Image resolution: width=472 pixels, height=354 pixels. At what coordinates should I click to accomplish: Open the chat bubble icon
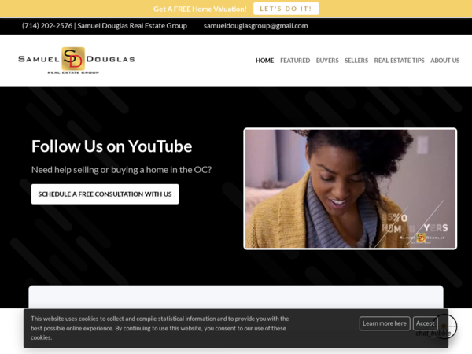(446, 327)
